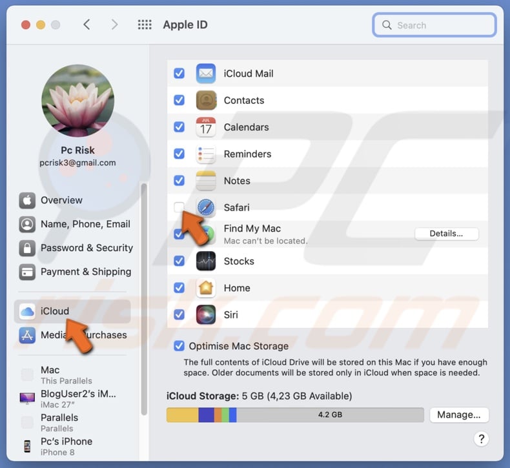Click the Notes app icon
510x468 pixels.
(x=205, y=181)
